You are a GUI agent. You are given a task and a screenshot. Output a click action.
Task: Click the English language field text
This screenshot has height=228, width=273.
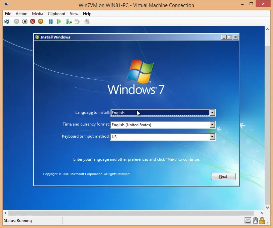tap(118, 113)
